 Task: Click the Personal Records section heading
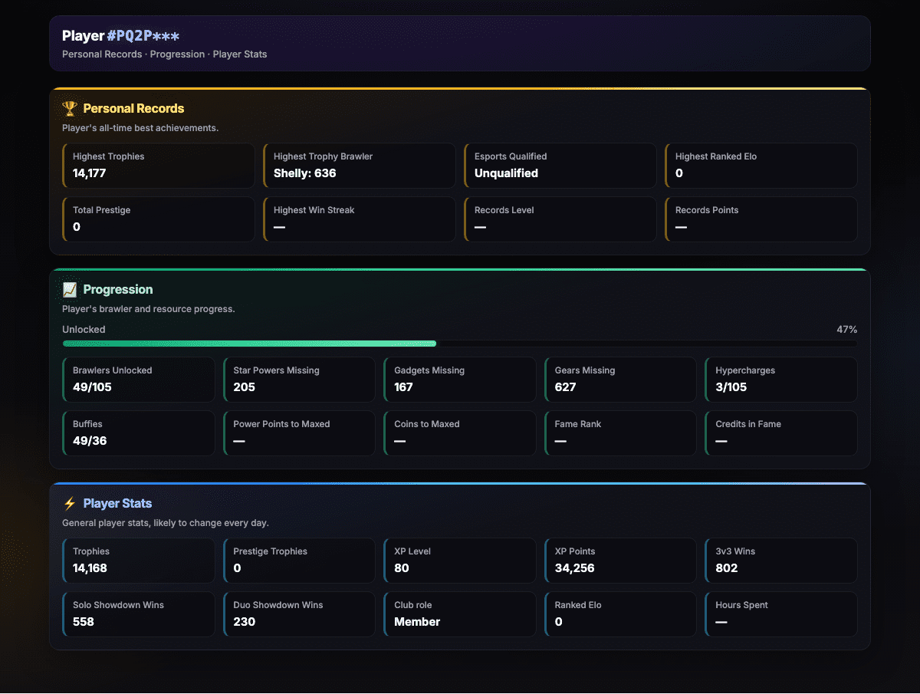coord(133,109)
